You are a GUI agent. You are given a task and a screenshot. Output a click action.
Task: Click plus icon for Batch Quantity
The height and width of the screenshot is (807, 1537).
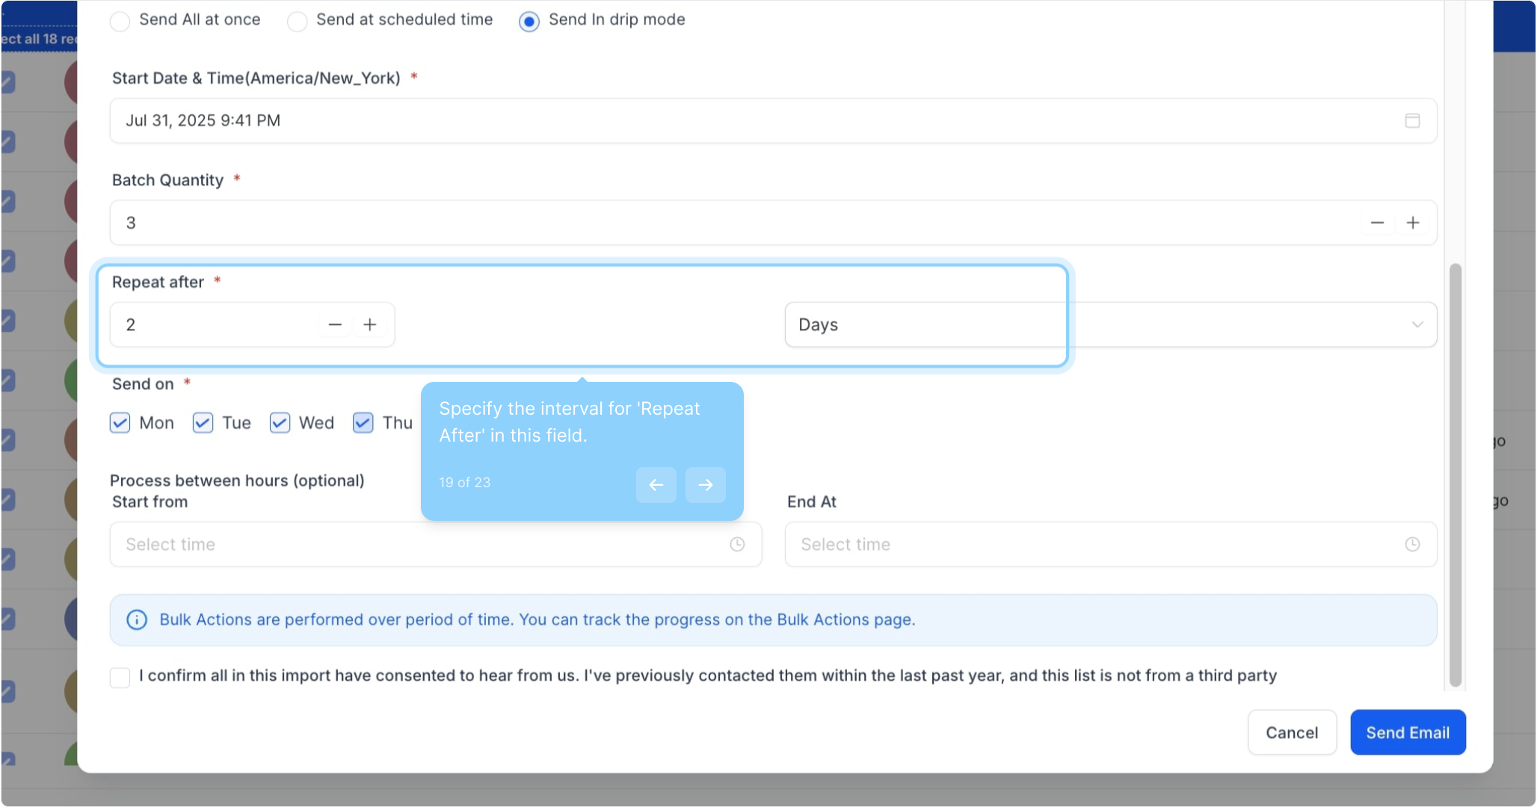(1412, 223)
